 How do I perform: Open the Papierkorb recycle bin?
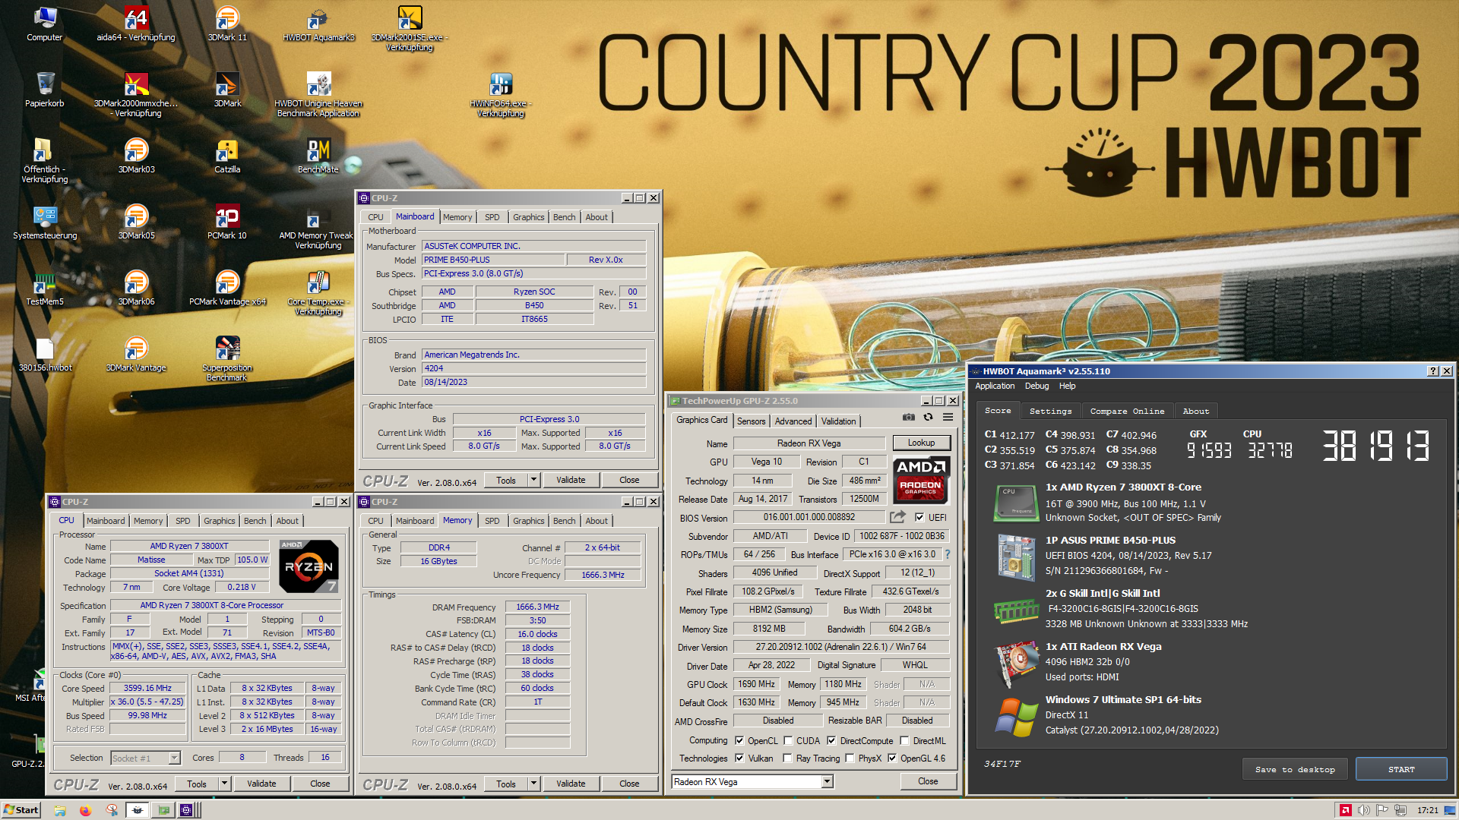tap(45, 90)
